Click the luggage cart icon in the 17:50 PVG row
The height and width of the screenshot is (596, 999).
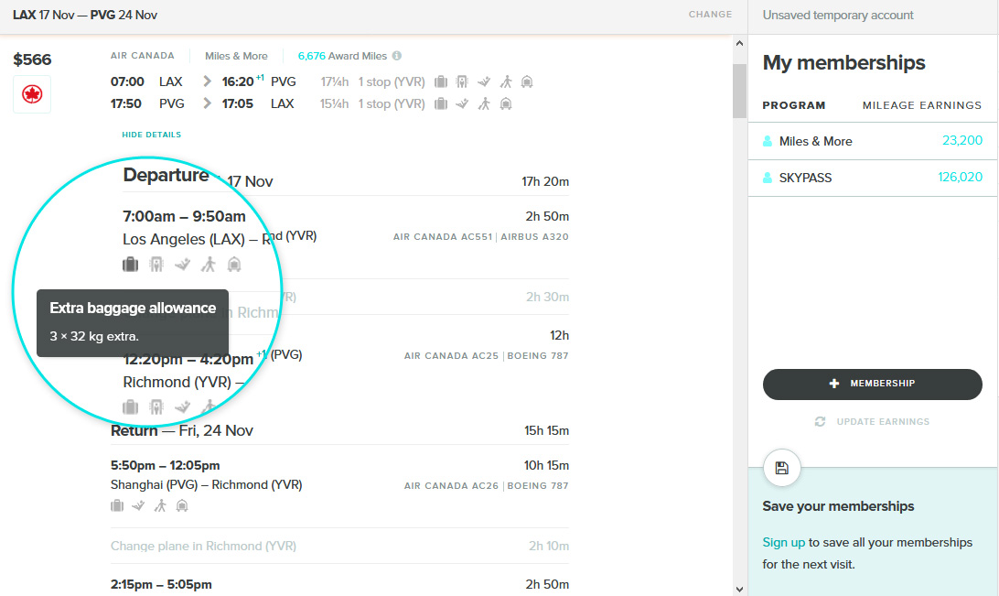(506, 103)
